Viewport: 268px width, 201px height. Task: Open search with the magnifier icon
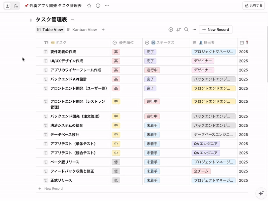coord(186,29)
